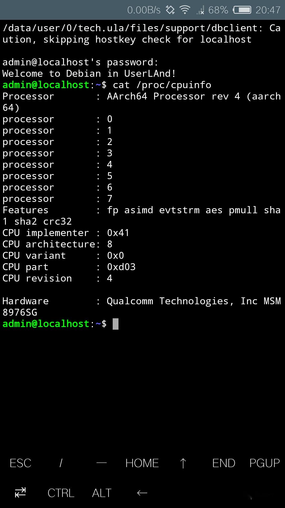285x508 pixels.
Task: Tap the Wi-Fi status icon
Action: tap(185, 10)
